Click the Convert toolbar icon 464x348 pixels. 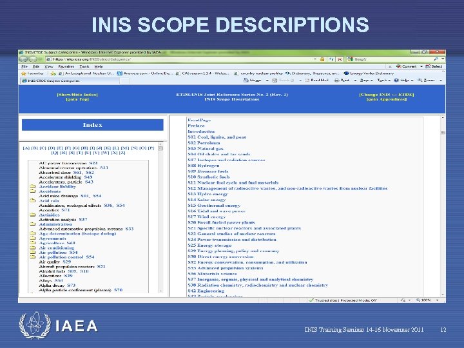coord(399,66)
